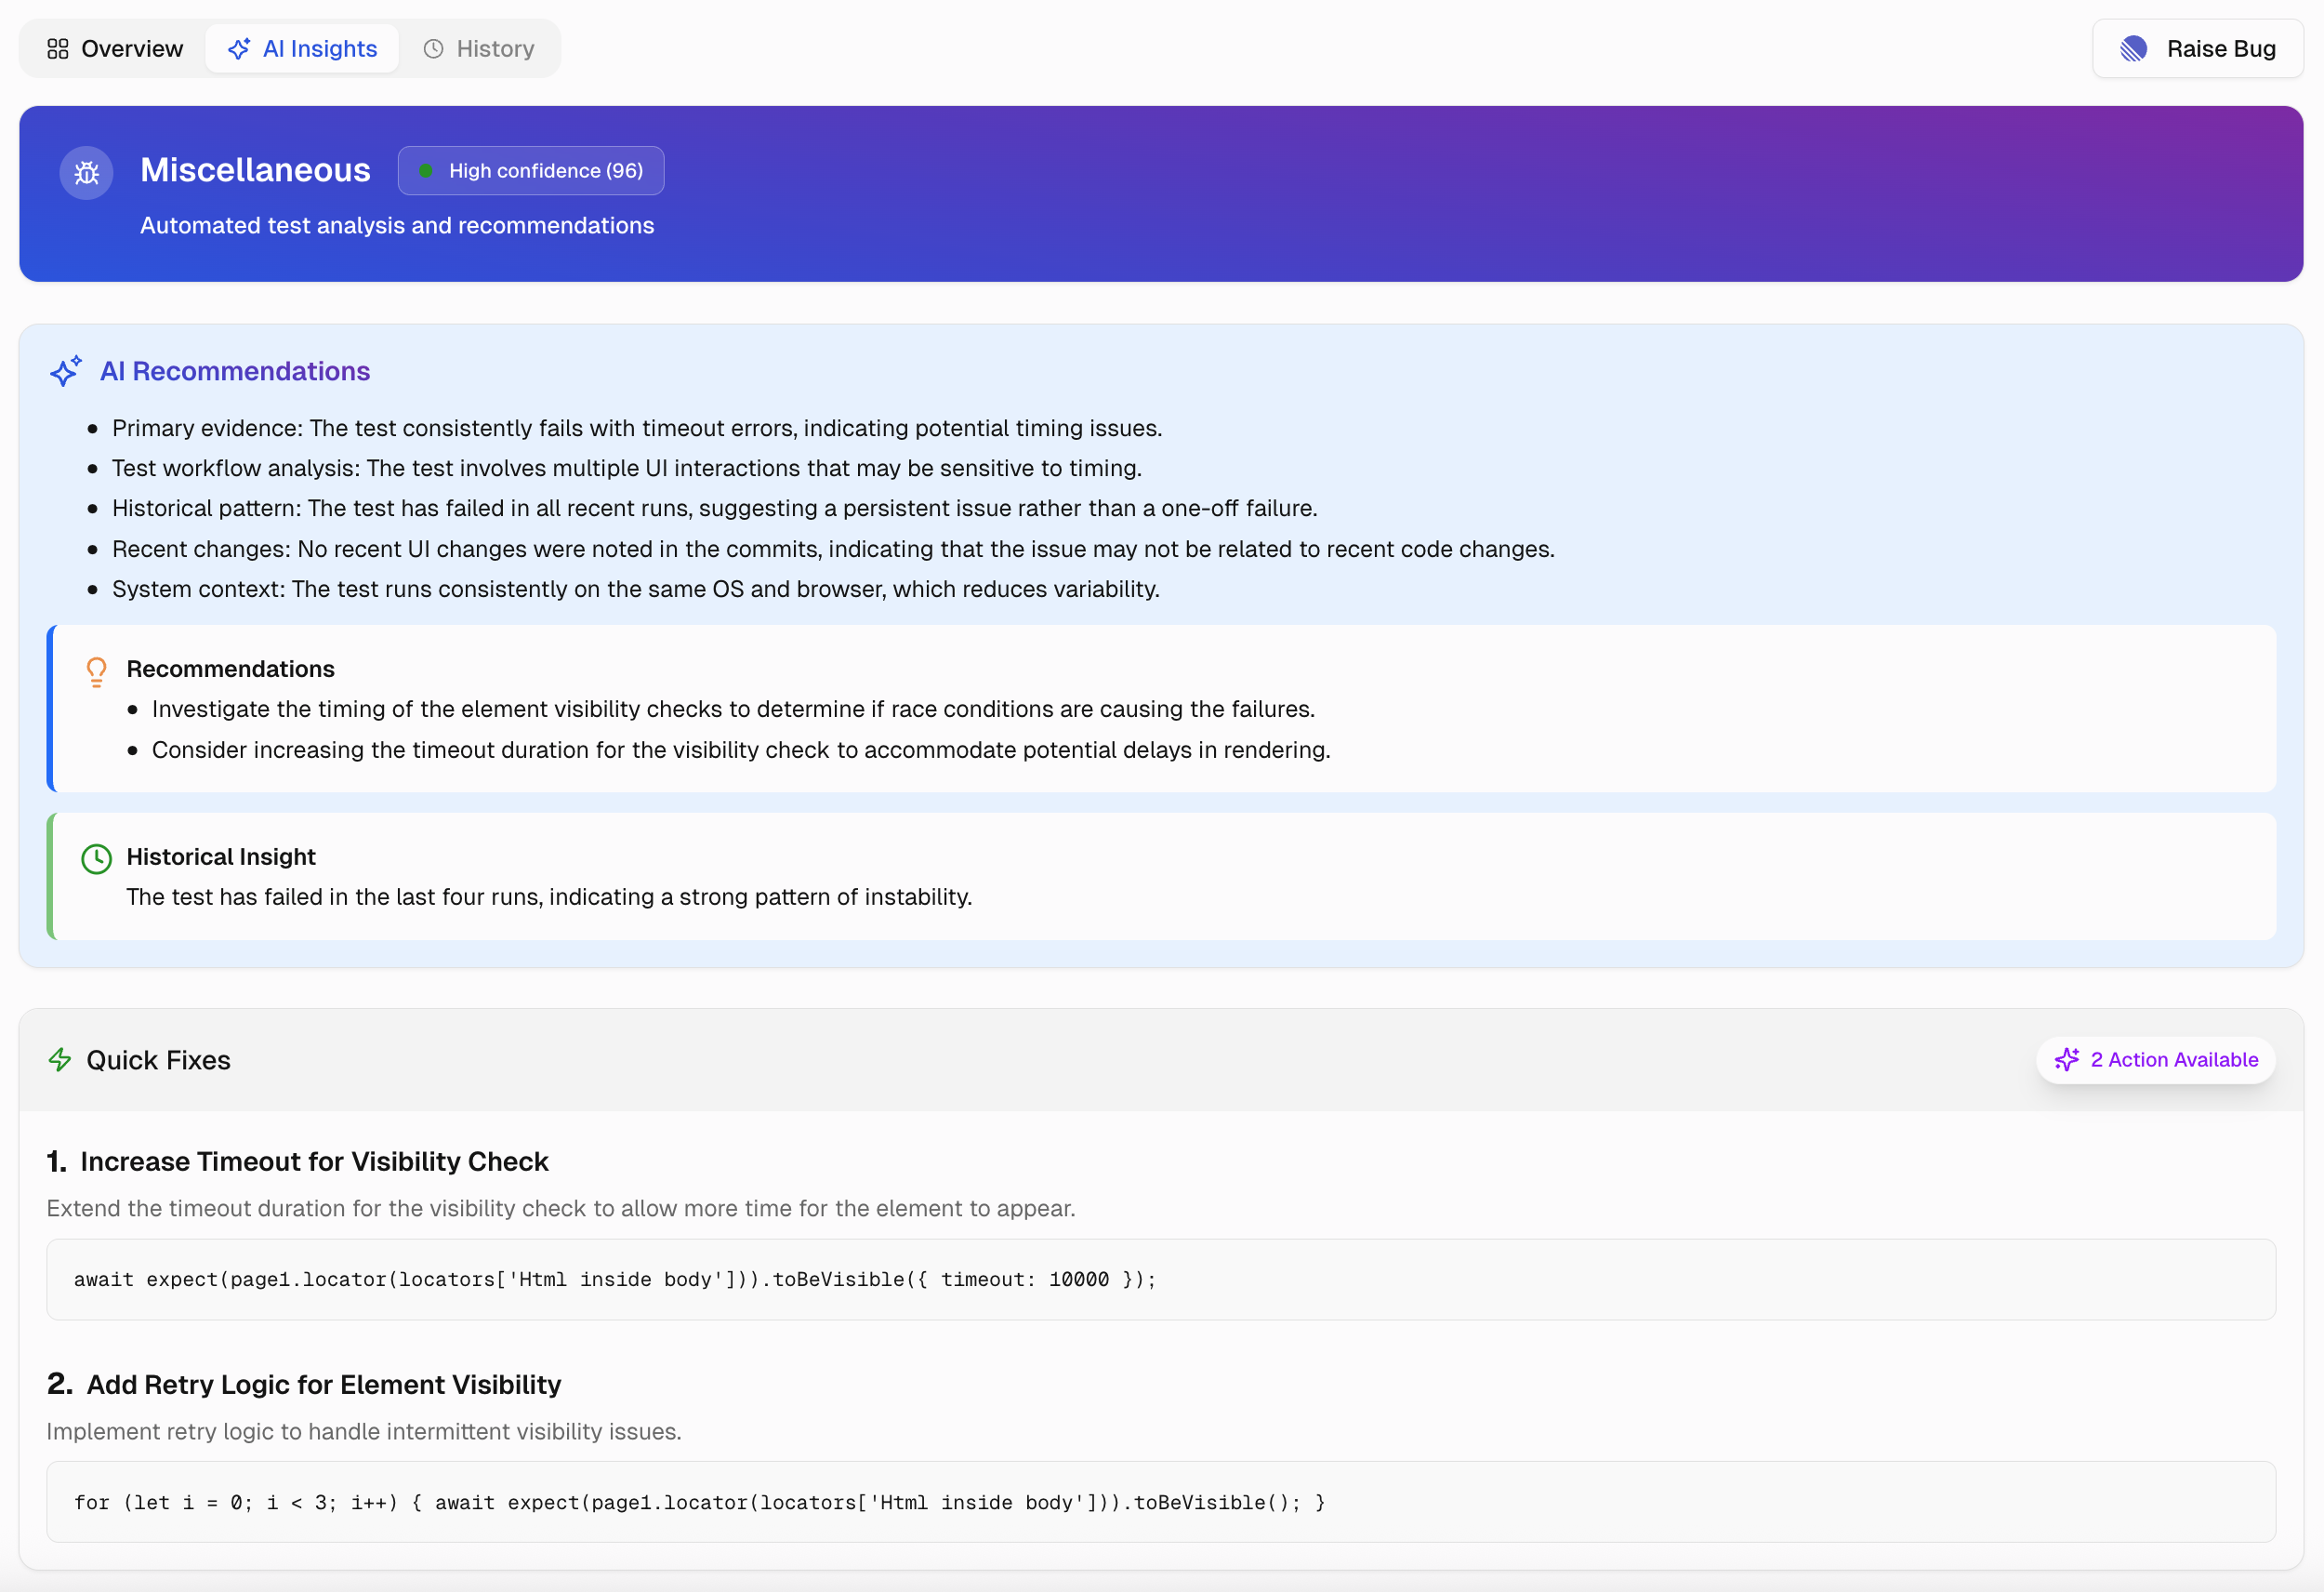Select the AI Insights tab
Viewport: 2324px width, 1592px height.
click(x=302, y=49)
